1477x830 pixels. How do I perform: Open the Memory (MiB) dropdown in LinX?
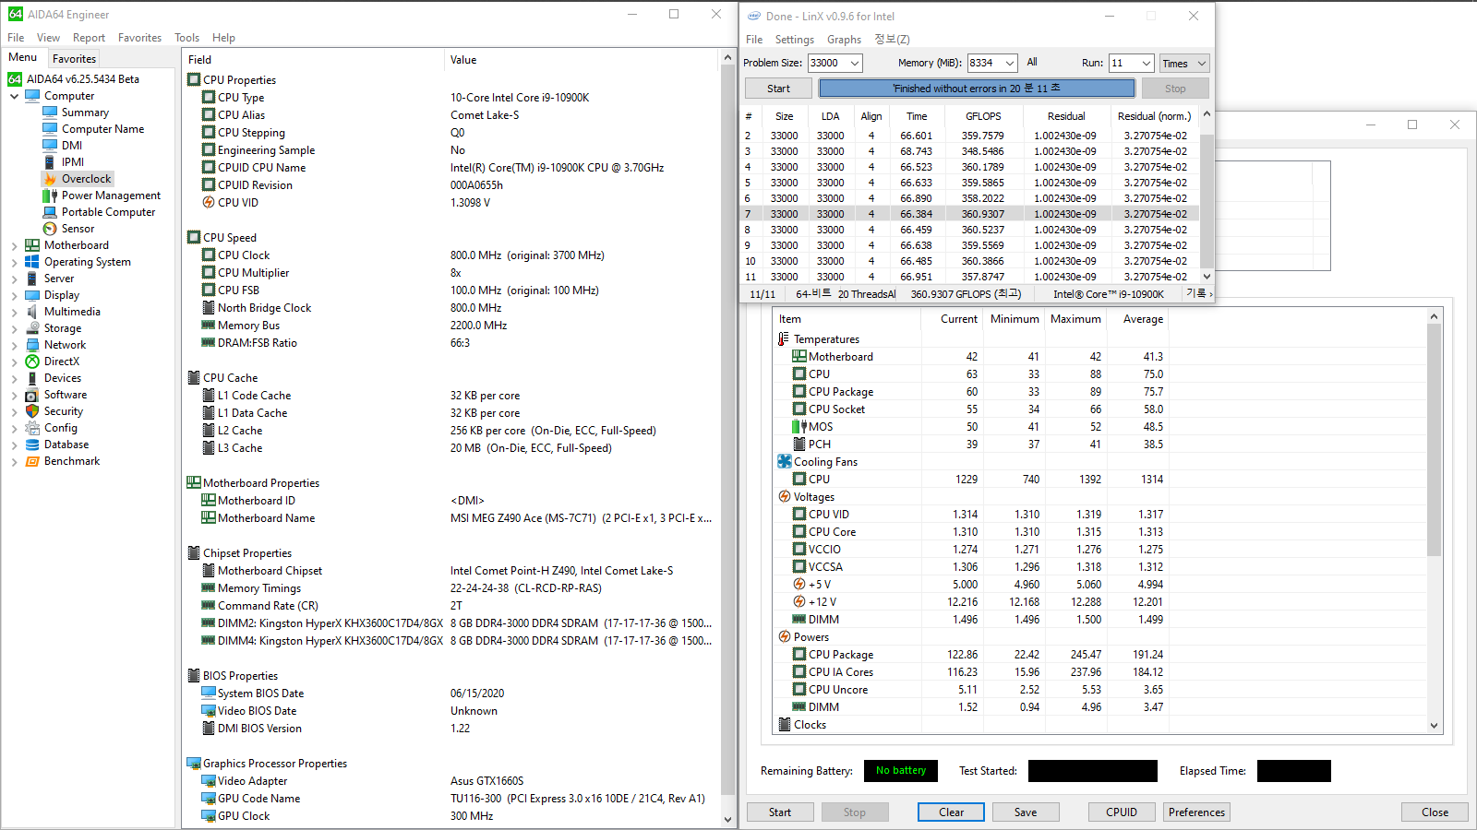pyautogui.click(x=1010, y=64)
